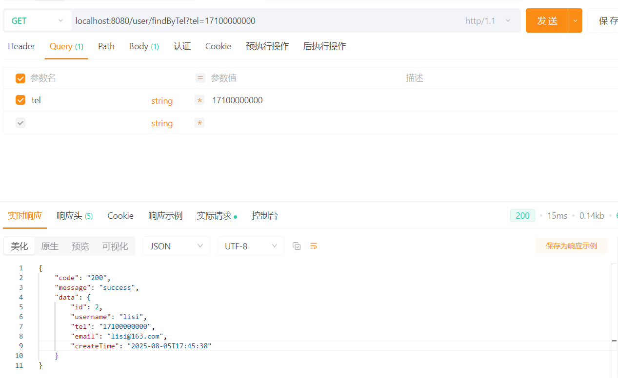The height and width of the screenshot is (378, 618).
Task: Click line number 1 in the gutter
Action: pos(20,268)
